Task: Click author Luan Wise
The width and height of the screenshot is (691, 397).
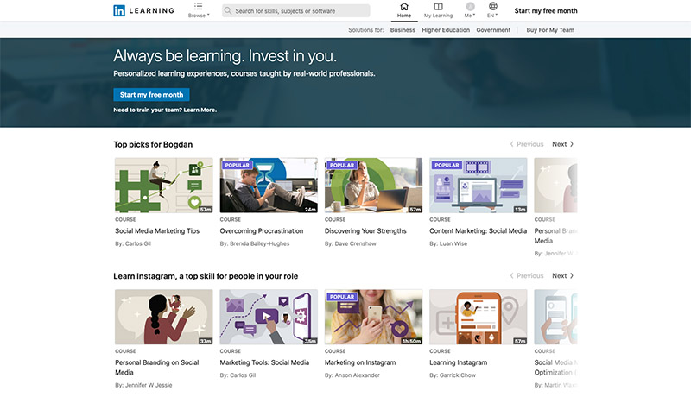Action: click(453, 243)
